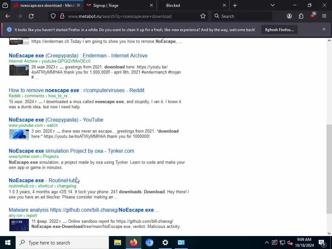Dismiss the Firefox refresh notification bar
The image size is (332, 249).
pos(324,29)
